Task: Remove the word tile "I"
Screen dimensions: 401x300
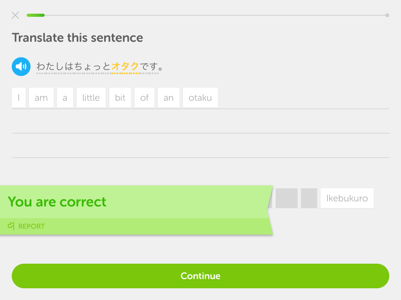Action: coord(19,98)
